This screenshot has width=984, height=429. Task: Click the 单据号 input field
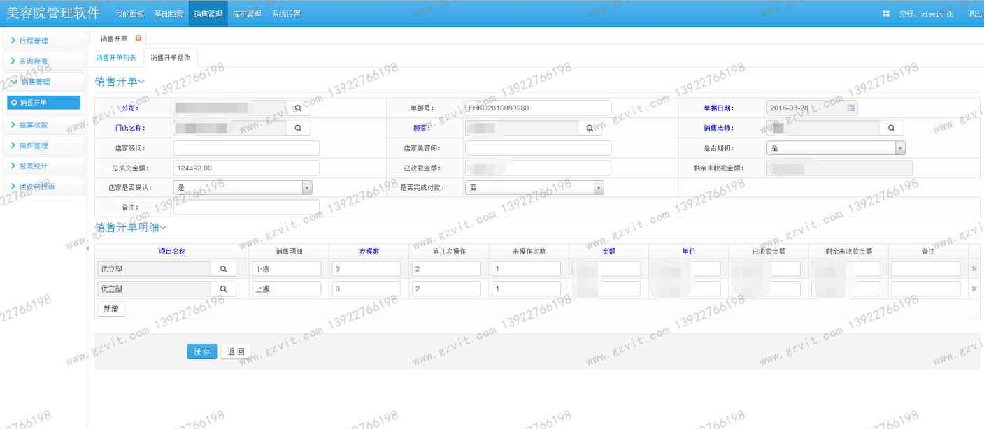538,108
